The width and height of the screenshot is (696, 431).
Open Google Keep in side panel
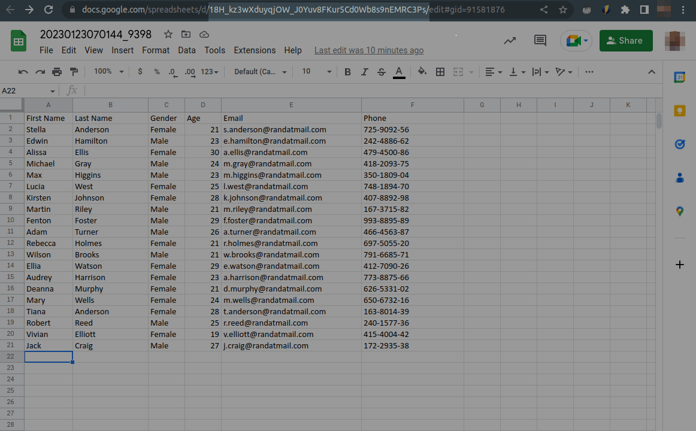(680, 111)
